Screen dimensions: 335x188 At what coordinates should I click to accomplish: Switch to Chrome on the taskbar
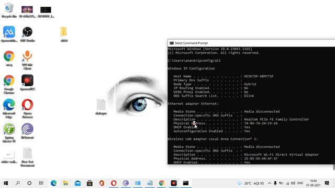coord(162,183)
